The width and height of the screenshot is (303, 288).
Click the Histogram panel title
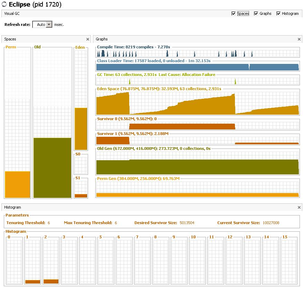pyautogui.click(x=12, y=207)
